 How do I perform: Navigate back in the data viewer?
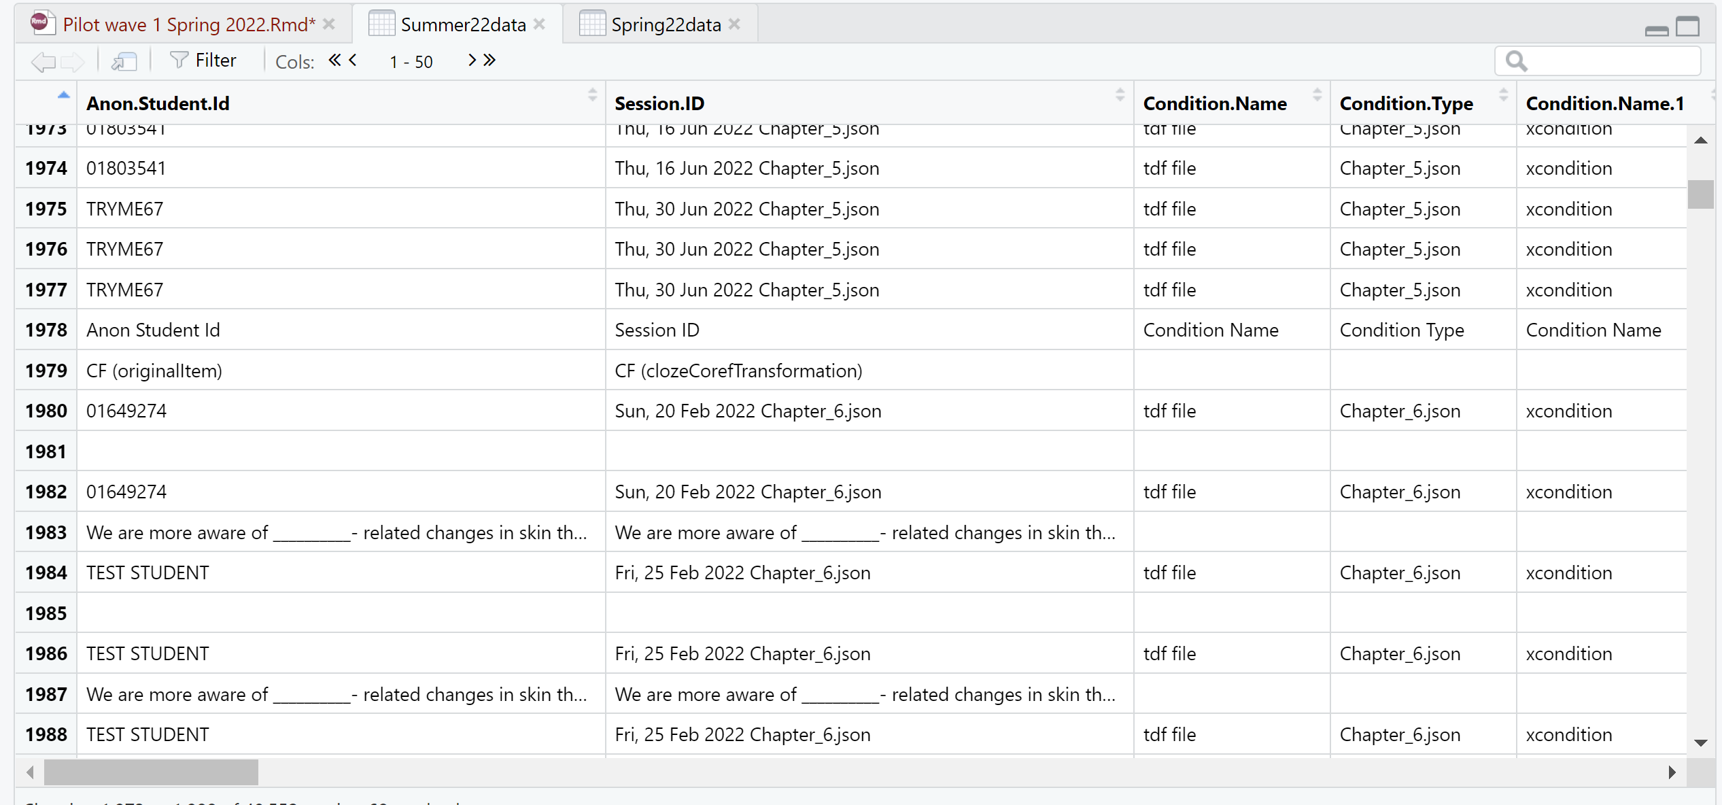pyautogui.click(x=42, y=61)
